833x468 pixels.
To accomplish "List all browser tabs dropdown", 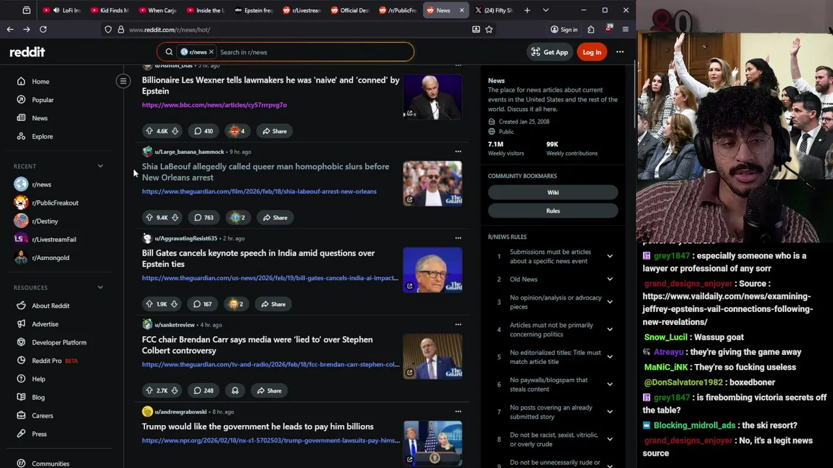I will [545, 10].
